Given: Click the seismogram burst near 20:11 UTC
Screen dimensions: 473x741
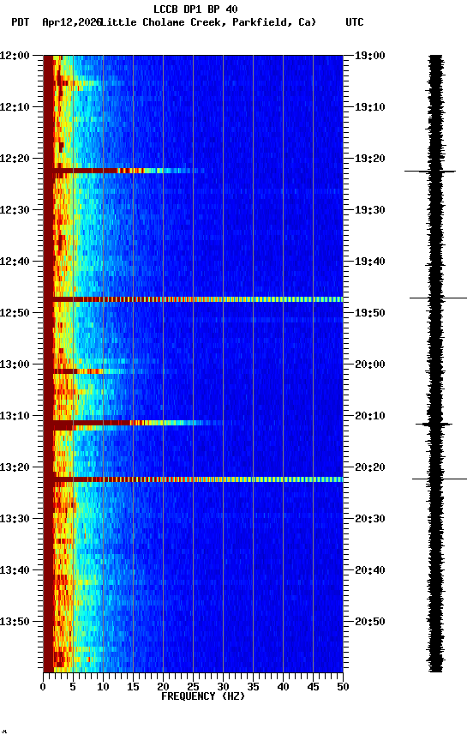Looking at the screenshot, I should pos(434,424).
